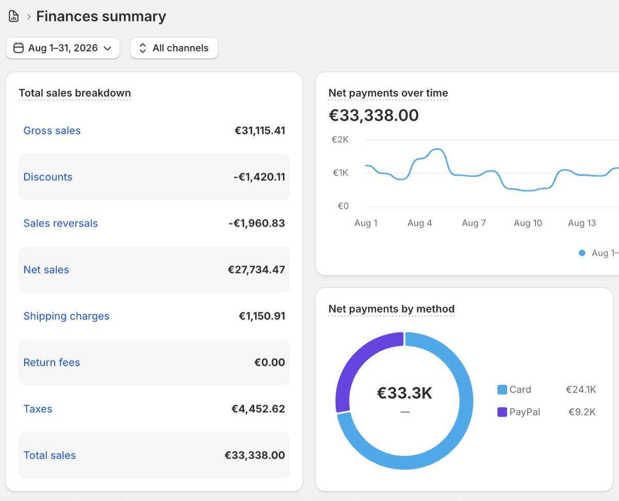Image resolution: width=619 pixels, height=501 pixels.
Task: Click the €24.1K Card amount
Action: coord(581,390)
